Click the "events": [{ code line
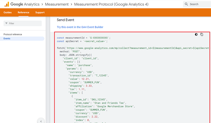The height and width of the screenshot is (123, 211). [71, 62]
